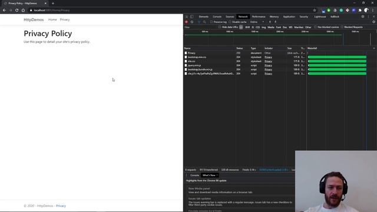The height and width of the screenshot is (212, 377).
Task: Open the DevTools customize three-dot menu
Action: 368,16
